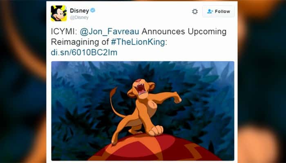Click the blue verified badge beside Disney

tap(93, 10)
